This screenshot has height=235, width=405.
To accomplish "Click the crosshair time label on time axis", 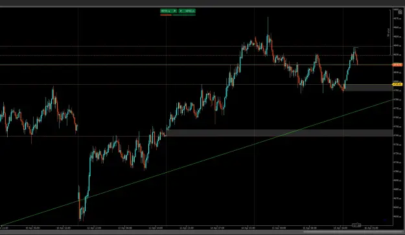I will 356,225.
